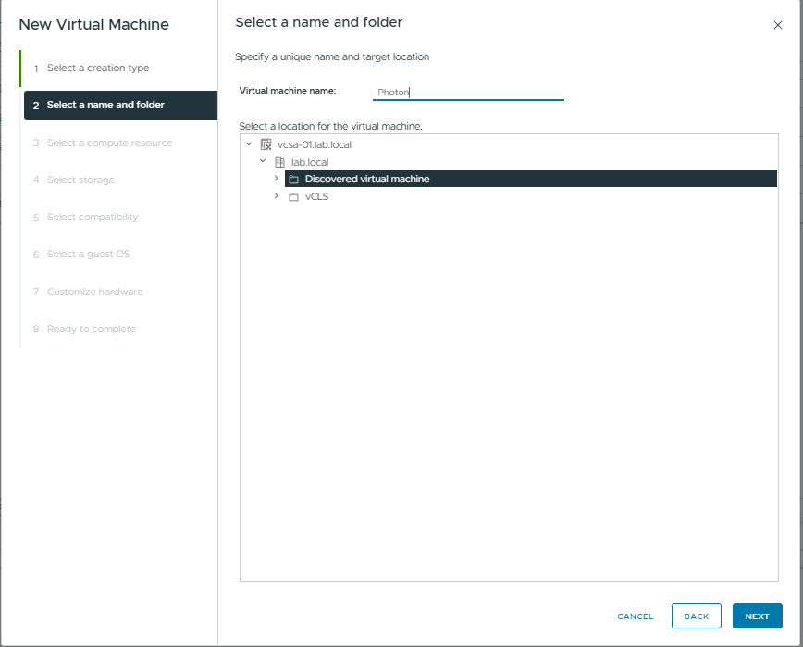Open step 7 Customize hardware
Image resolution: width=803 pixels, height=647 pixels.
coord(94,292)
